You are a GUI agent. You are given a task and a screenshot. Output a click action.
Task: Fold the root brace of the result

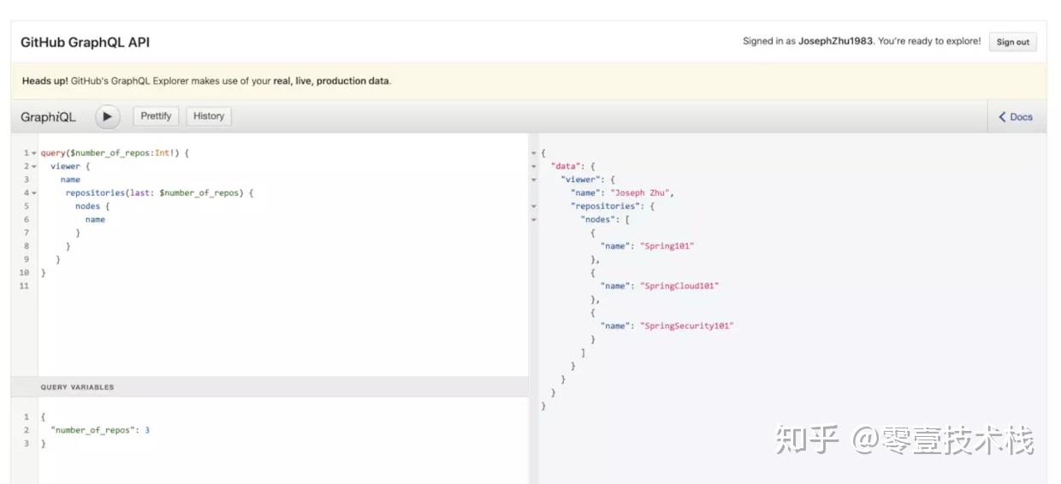click(x=534, y=153)
